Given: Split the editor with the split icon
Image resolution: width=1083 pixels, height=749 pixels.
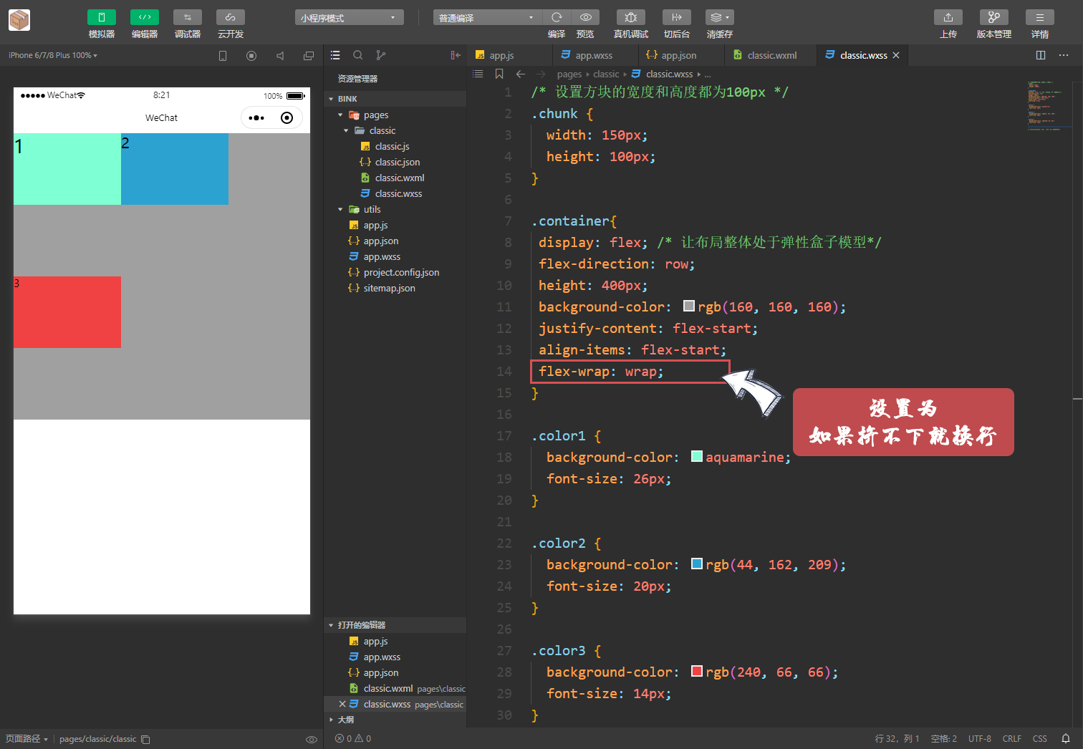Looking at the screenshot, I should (1041, 55).
